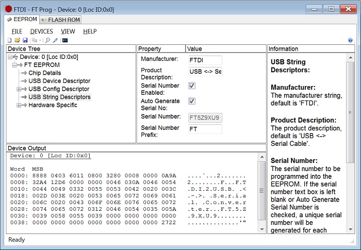Click the New template toolbar icon
This screenshot has width=361, height=250.
pyautogui.click(x=9, y=40)
